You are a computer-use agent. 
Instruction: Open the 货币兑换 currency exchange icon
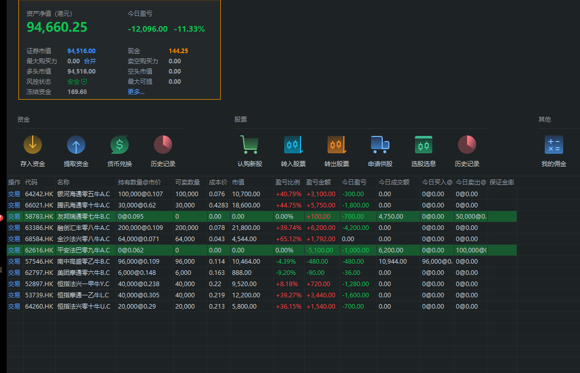(x=120, y=145)
